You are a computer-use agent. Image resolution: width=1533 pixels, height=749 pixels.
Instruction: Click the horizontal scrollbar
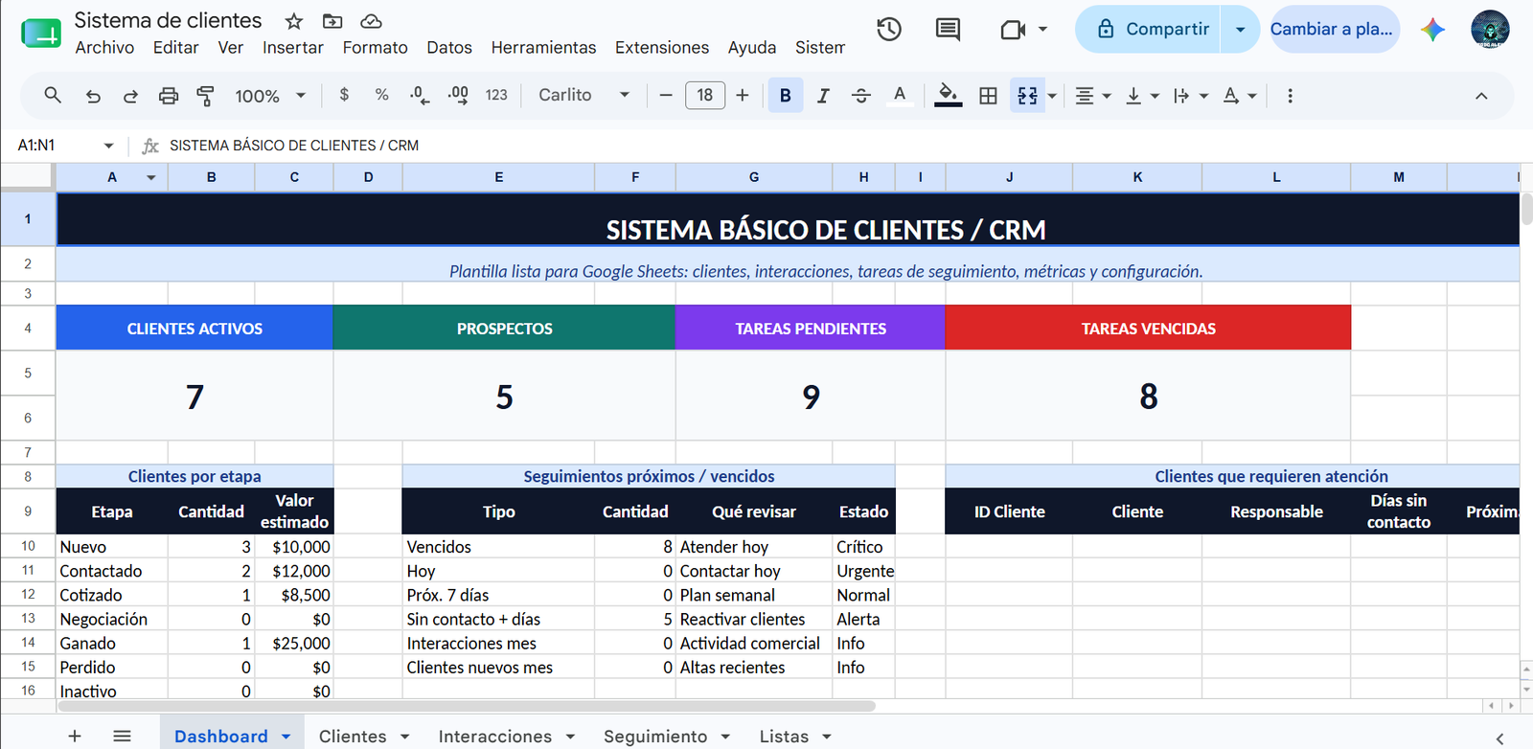point(467,706)
